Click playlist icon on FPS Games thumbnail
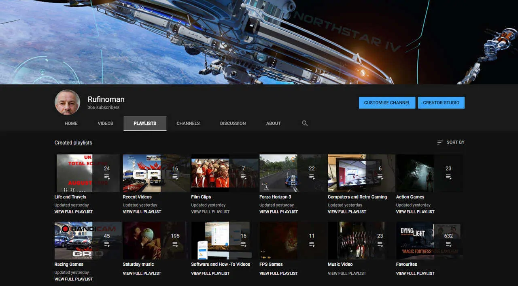518x286 pixels. pos(312,244)
